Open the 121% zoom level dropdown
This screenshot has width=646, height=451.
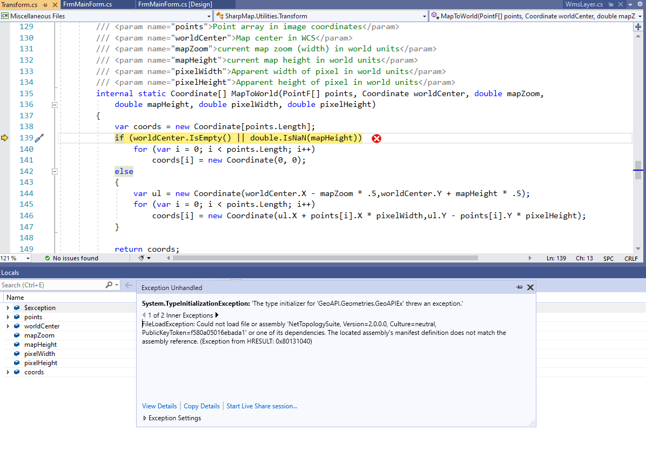(15, 258)
